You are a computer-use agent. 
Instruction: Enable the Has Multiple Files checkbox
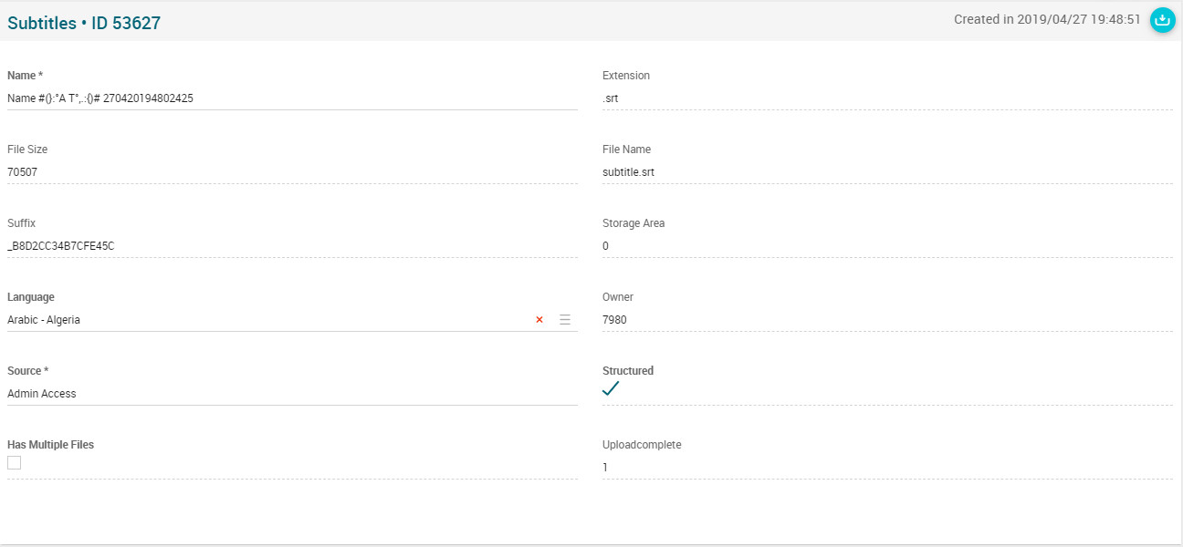pos(14,463)
